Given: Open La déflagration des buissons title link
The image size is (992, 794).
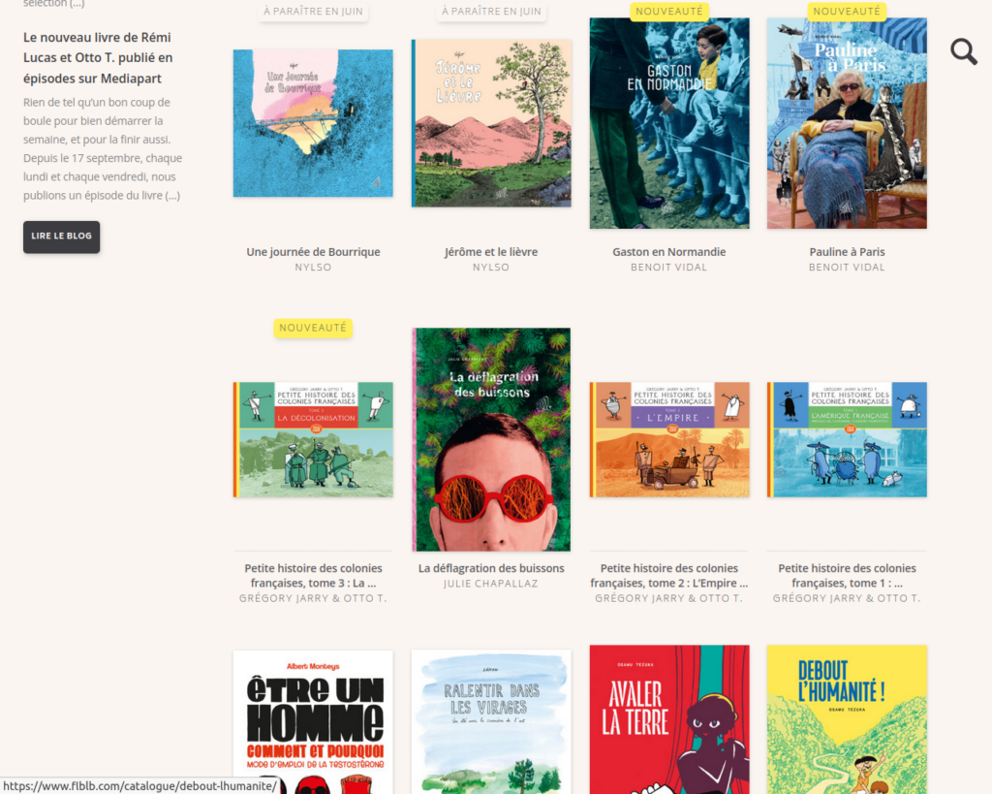Looking at the screenshot, I should coord(491,568).
